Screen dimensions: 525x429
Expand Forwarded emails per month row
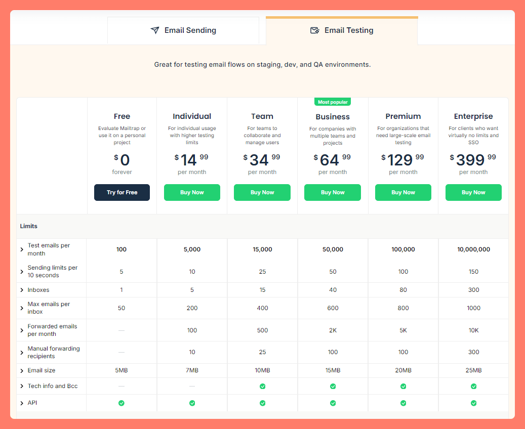click(x=22, y=330)
